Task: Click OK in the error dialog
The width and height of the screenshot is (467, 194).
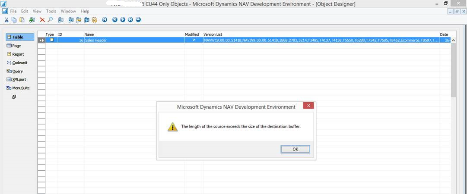Action: 295,149
